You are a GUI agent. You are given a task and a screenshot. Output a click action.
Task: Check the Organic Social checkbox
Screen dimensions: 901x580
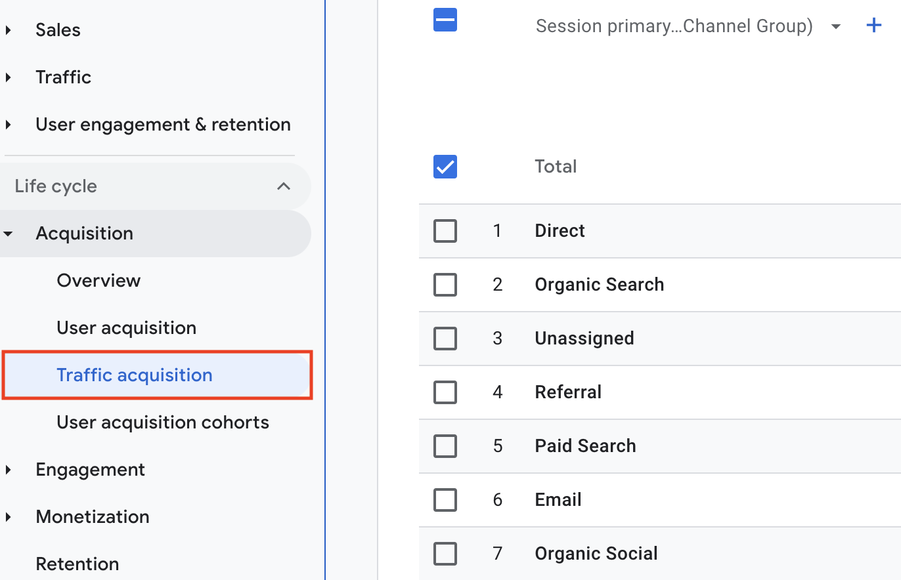coord(445,554)
